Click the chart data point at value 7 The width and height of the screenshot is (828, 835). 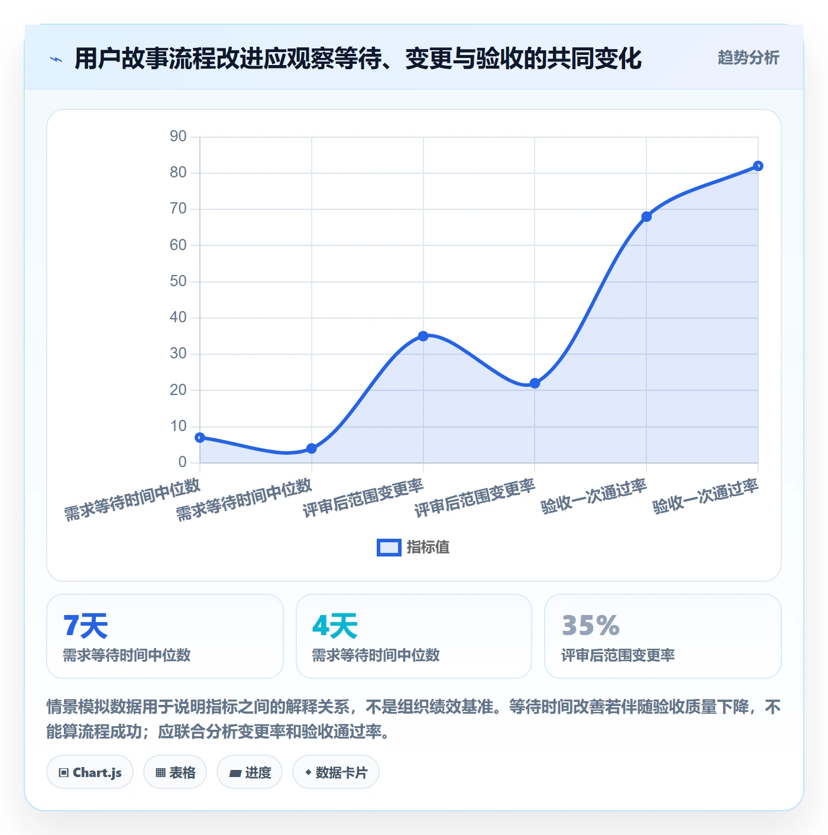(x=200, y=438)
